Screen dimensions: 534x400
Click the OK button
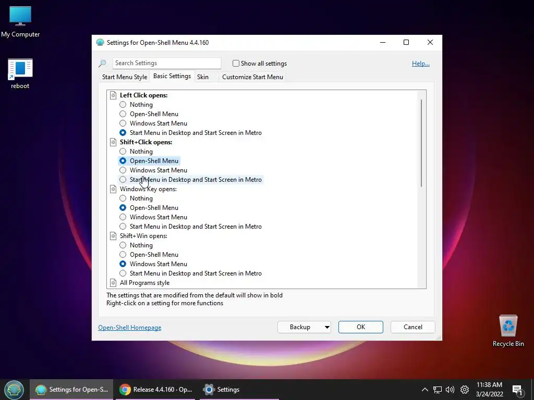click(x=361, y=327)
